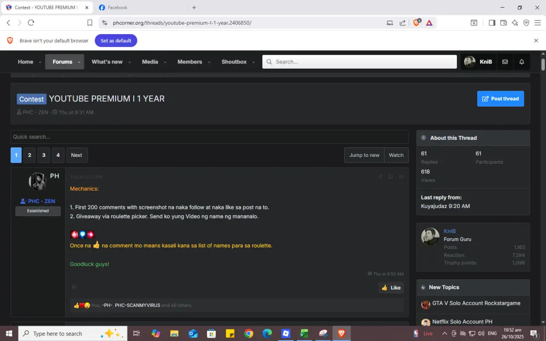Screen dimensions: 546x341
Task: Click the share icon on first post
Action: pyautogui.click(x=380, y=177)
